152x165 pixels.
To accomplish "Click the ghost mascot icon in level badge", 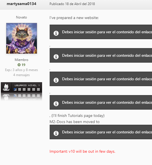I will [6, 87].
